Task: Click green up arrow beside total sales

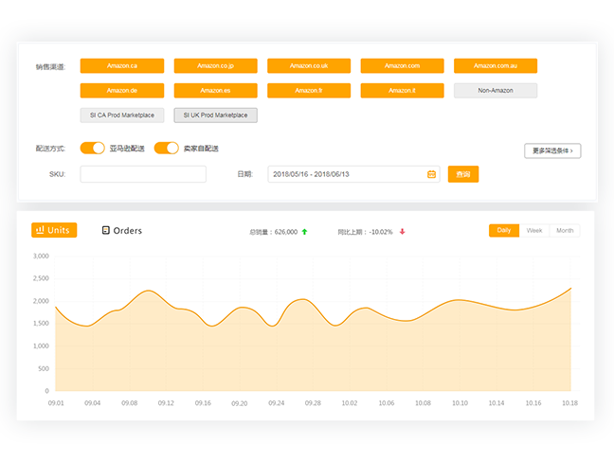Action: 305,231
